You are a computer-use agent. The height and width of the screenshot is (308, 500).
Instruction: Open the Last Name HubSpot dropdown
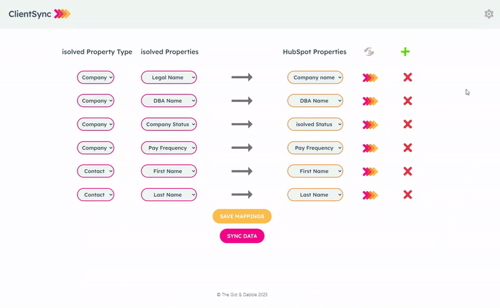coord(315,195)
